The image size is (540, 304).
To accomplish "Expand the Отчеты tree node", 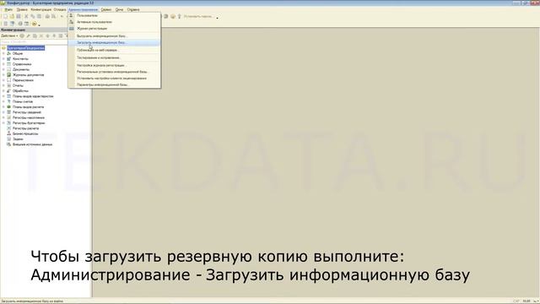I will tap(3, 85).
